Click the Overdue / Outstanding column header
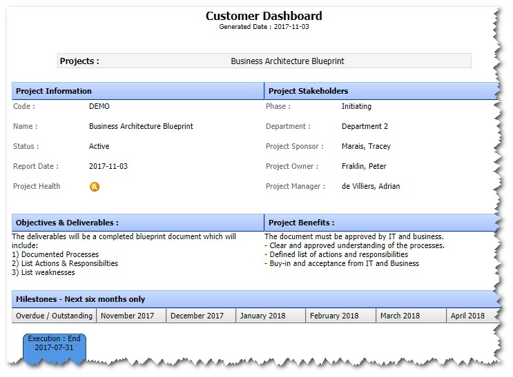The image size is (513, 377). tap(54, 316)
